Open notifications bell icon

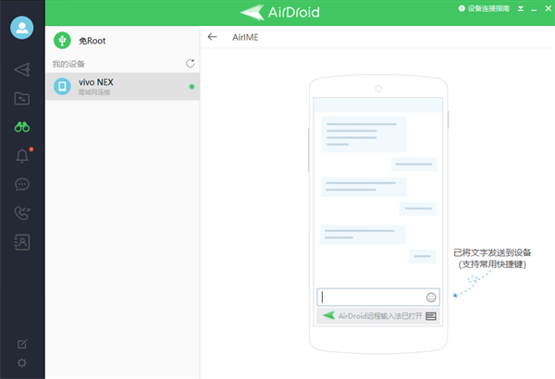click(x=22, y=155)
